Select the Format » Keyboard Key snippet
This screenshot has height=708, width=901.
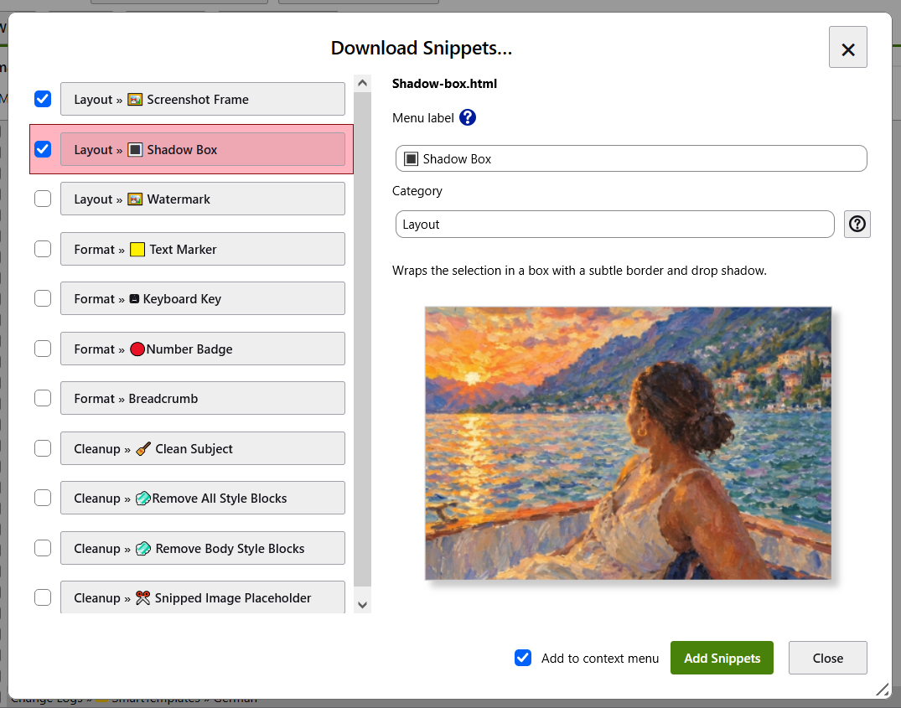point(203,298)
